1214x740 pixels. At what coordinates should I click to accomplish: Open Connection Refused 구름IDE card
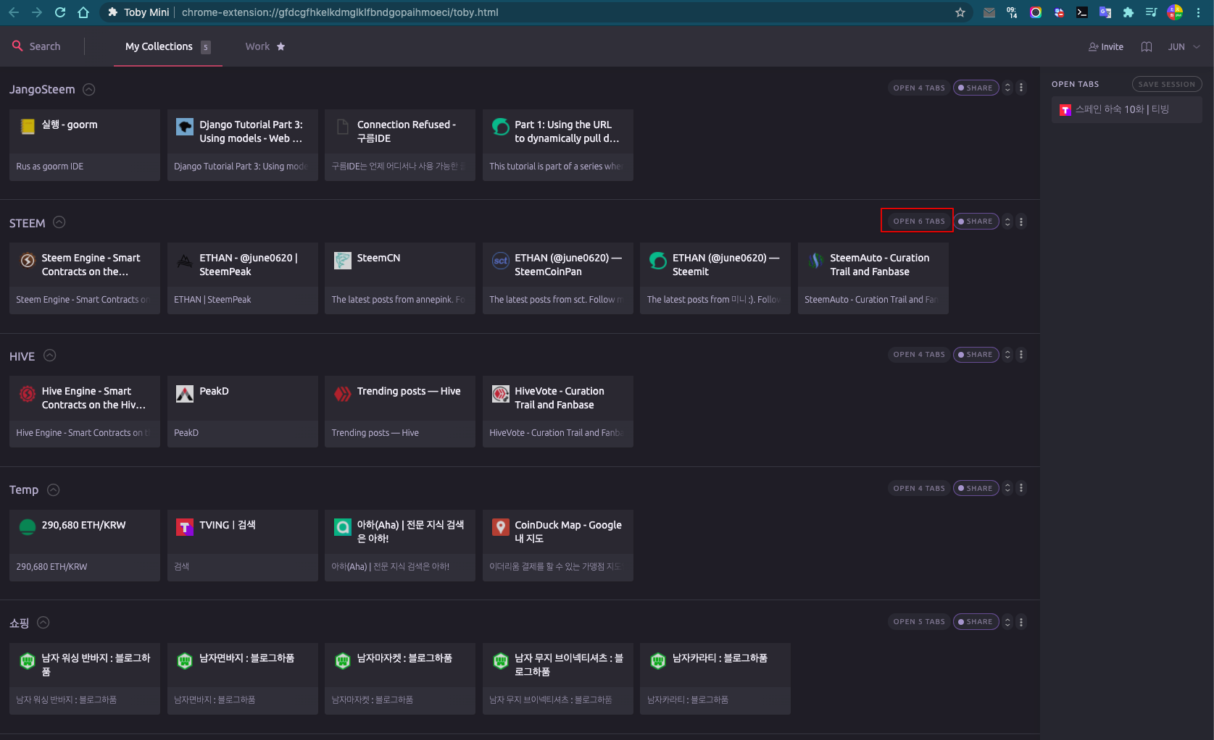coord(400,145)
